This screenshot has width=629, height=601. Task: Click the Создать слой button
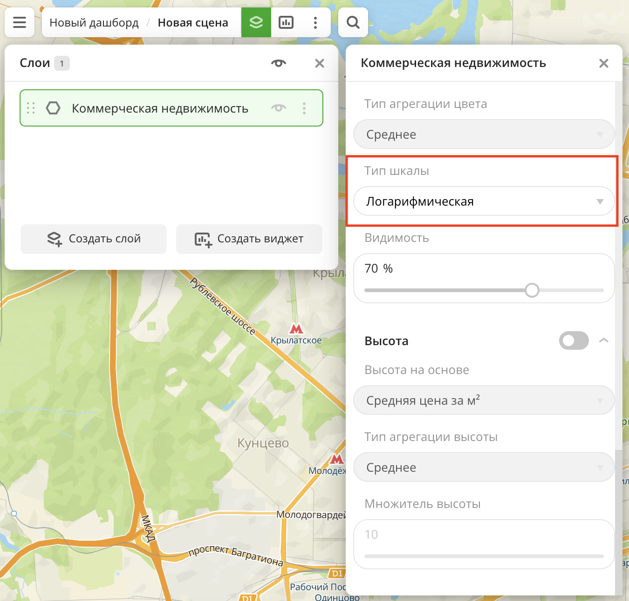[x=94, y=239]
